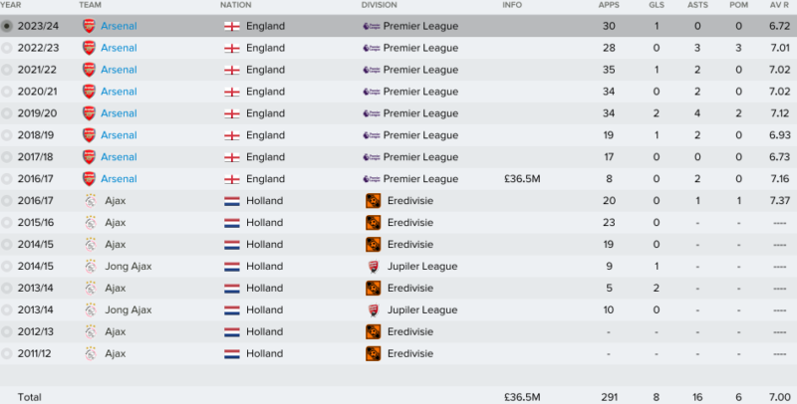Sort by the AV R column header
This screenshot has height=404, width=797.
[x=779, y=5]
